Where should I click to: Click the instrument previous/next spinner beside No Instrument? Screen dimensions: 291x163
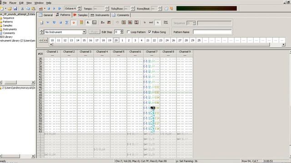[41, 32]
